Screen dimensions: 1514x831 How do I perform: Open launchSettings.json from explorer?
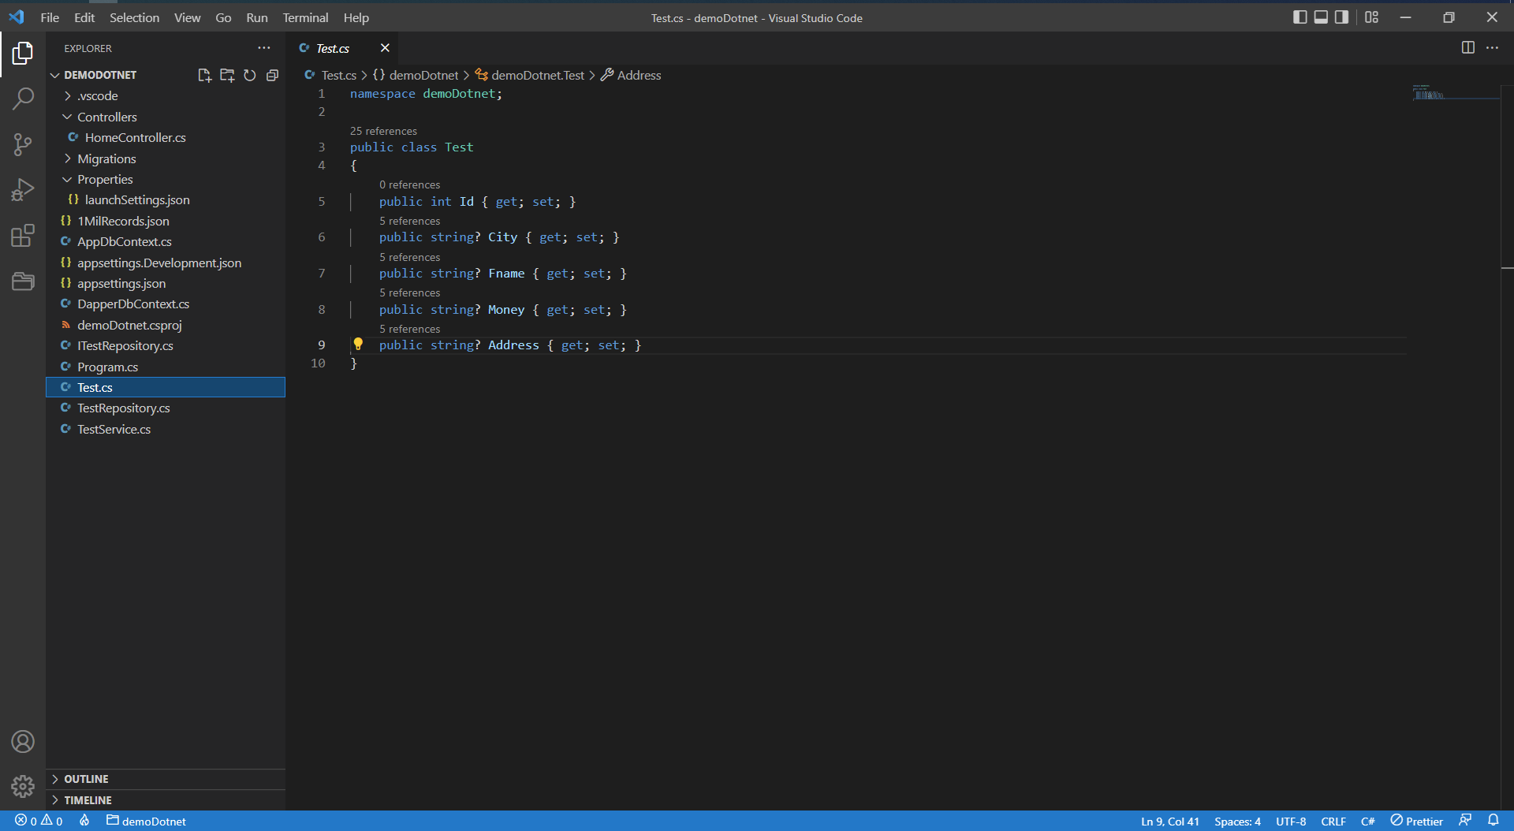coord(166,200)
